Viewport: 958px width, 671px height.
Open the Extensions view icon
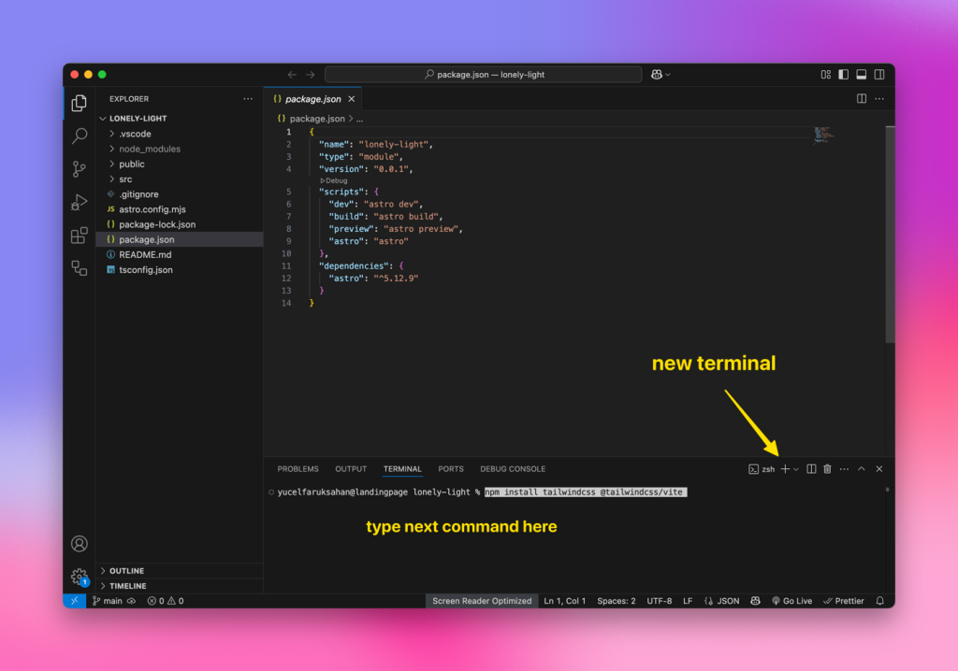80,235
